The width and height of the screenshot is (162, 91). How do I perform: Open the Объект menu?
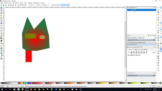click(17, 3)
